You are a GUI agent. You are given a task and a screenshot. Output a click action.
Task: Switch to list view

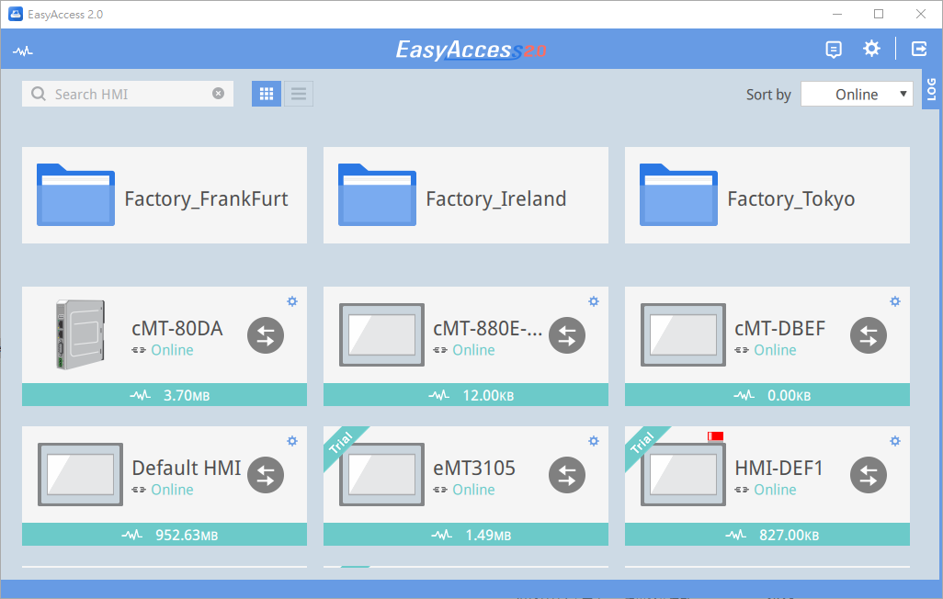[299, 94]
